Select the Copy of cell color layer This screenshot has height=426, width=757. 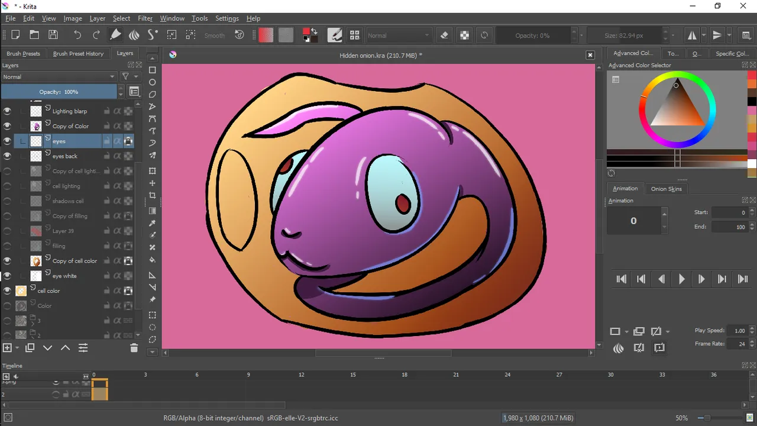tap(75, 261)
